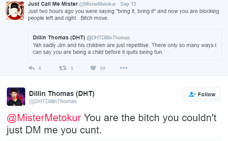Open Dillin Thomas (DHT) name in main tweet
The image size is (228, 141).
(x=61, y=94)
